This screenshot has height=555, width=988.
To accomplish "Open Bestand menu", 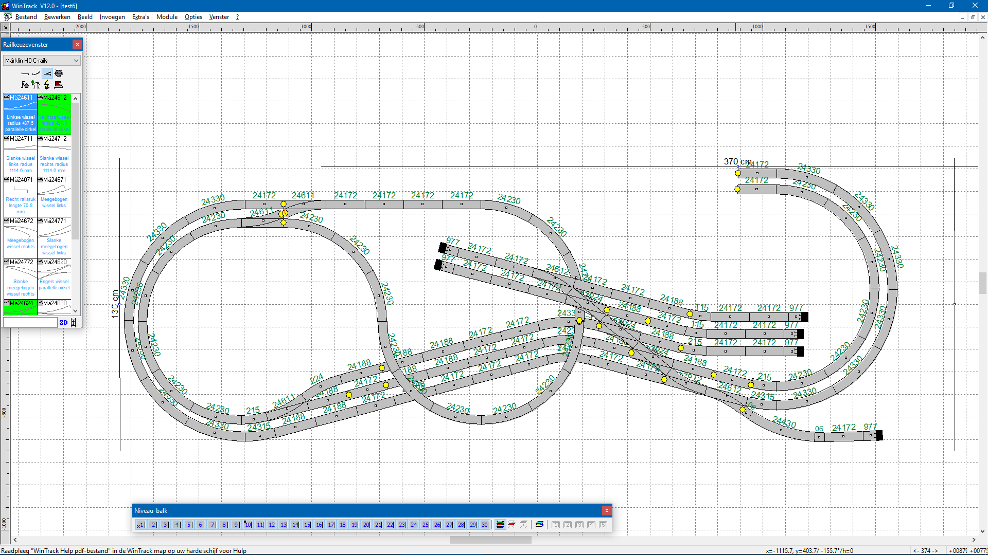I will pos(26,17).
